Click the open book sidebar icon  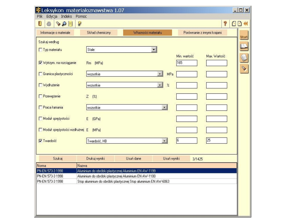pos(244,47)
